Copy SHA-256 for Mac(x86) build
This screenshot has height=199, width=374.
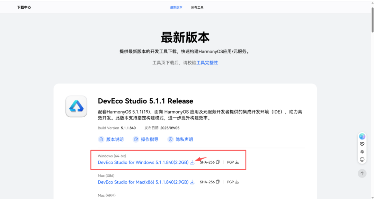[x=218, y=182]
